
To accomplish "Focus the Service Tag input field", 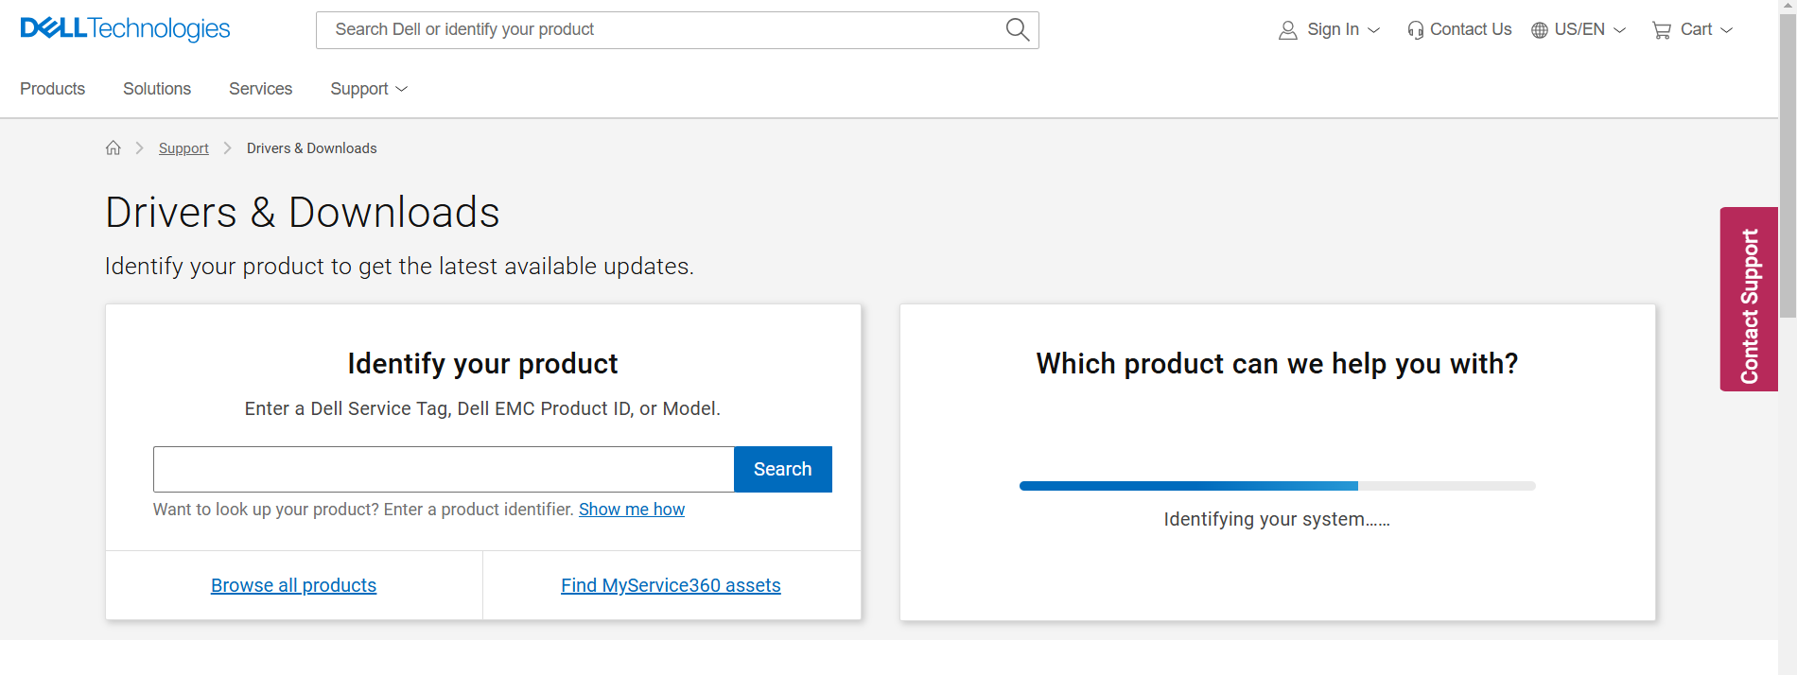I will pos(444,469).
